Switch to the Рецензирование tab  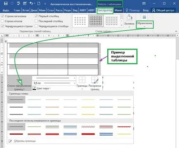pos(67,10)
